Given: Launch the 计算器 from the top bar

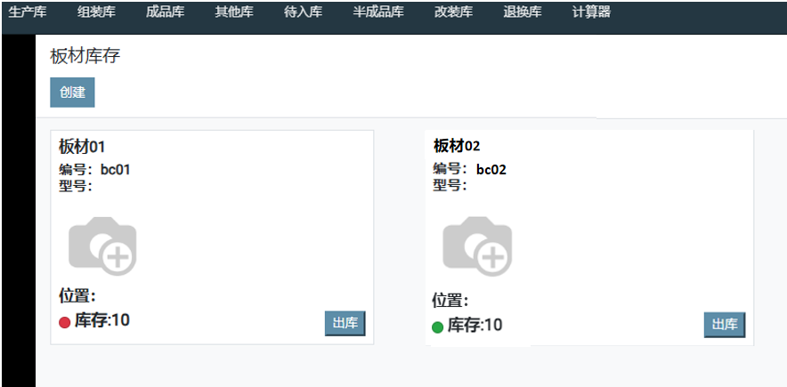Looking at the screenshot, I should click(x=591, y=12).
